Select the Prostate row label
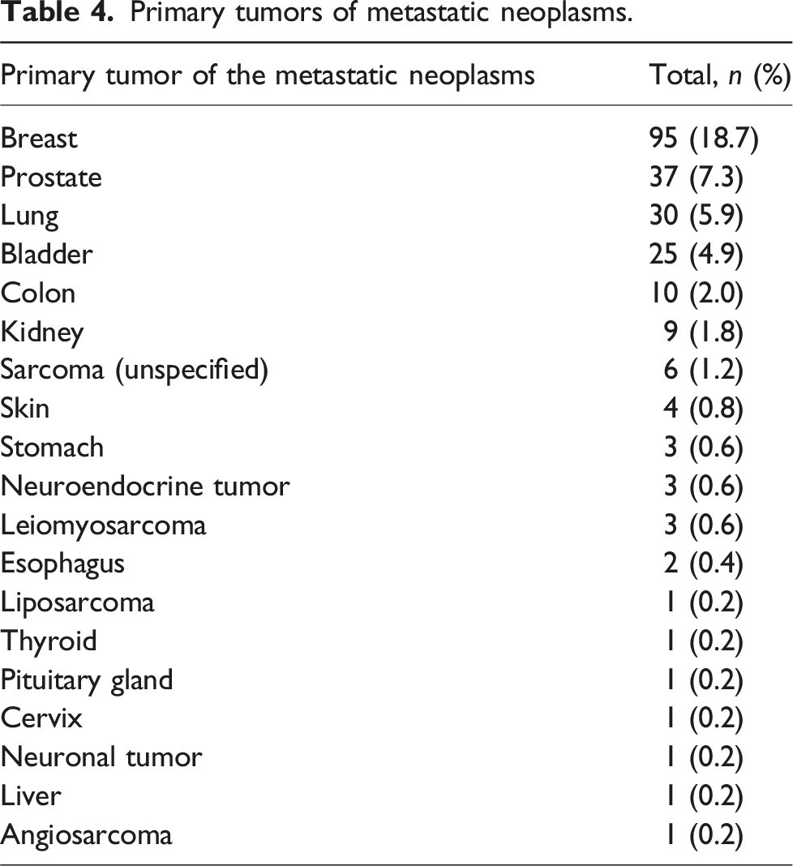This screenshot has height=866, width=793. (51, 178)
